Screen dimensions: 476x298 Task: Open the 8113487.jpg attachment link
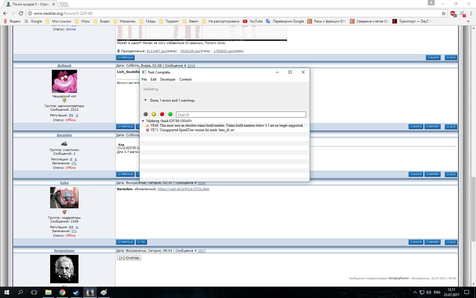[156, 51]
